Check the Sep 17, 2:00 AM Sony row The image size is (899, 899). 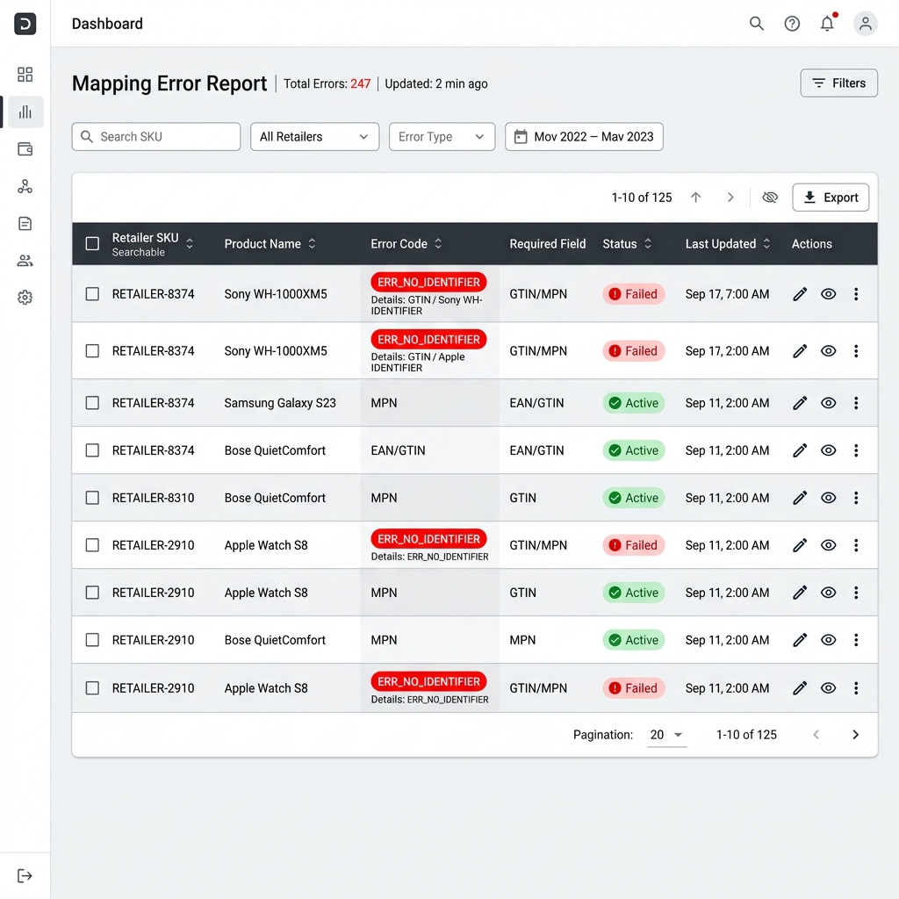coord(92,351)
